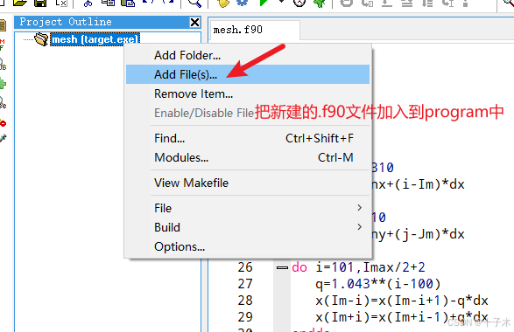Image resolution: width=514 pixels, height=332 pixels.
Task: Open the dropdown arrow beside run icon
Action: click(x=281, y=2)
